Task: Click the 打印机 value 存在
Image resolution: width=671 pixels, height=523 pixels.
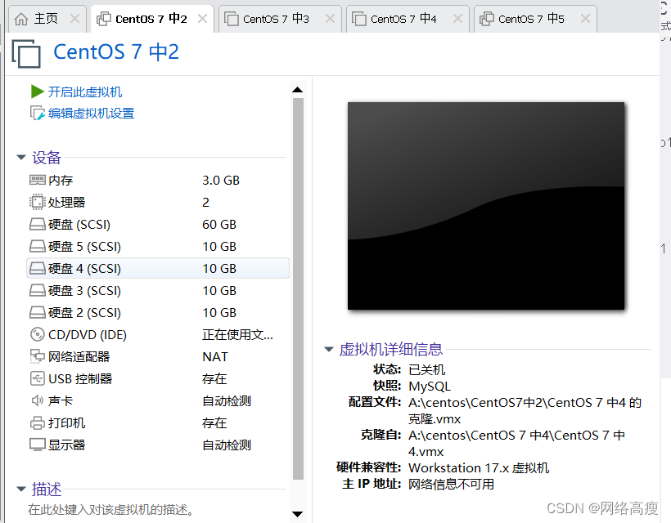Action: [x=214, y=423]
